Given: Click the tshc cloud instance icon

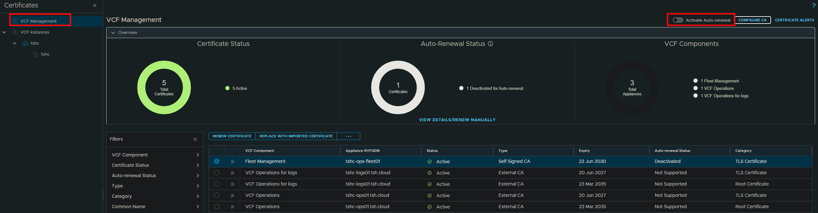Looking at the screenshot, I should [25, 43].
